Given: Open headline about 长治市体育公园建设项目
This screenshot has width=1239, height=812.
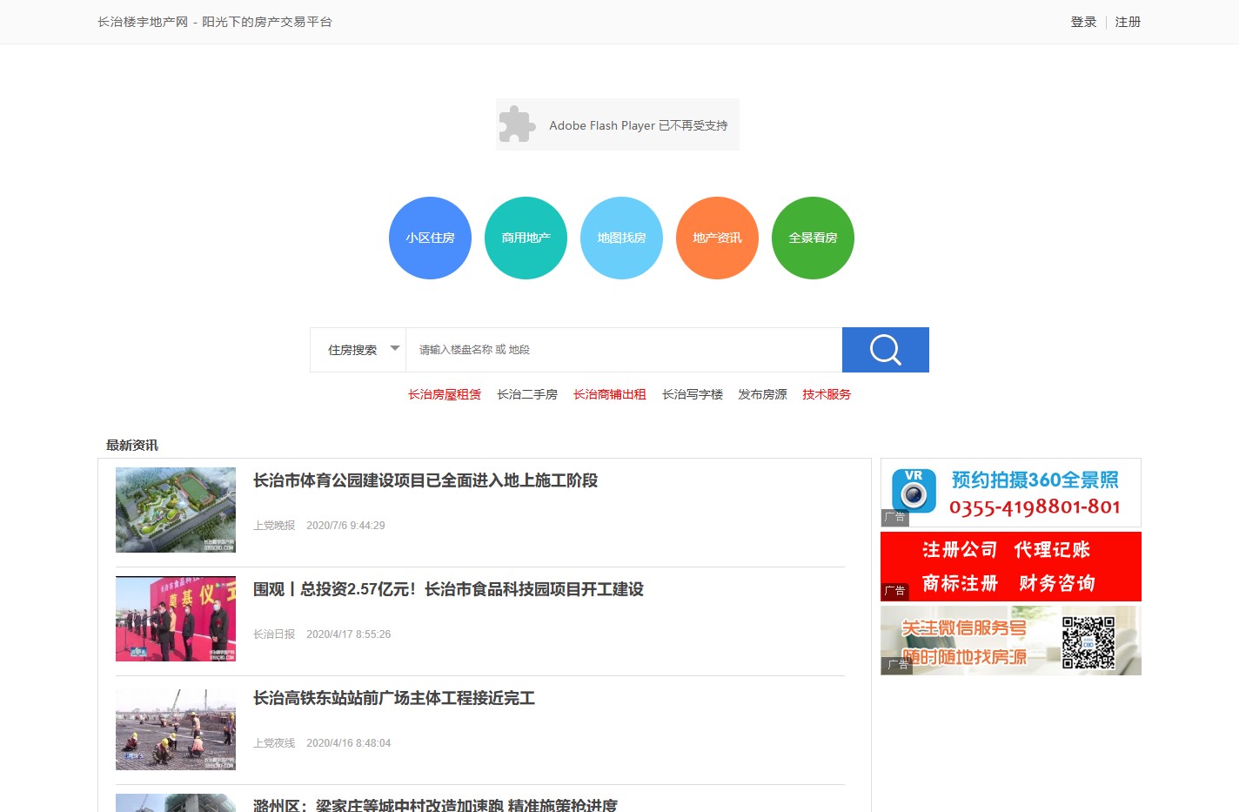Looking at the screenshot, I should pos(425,480).
